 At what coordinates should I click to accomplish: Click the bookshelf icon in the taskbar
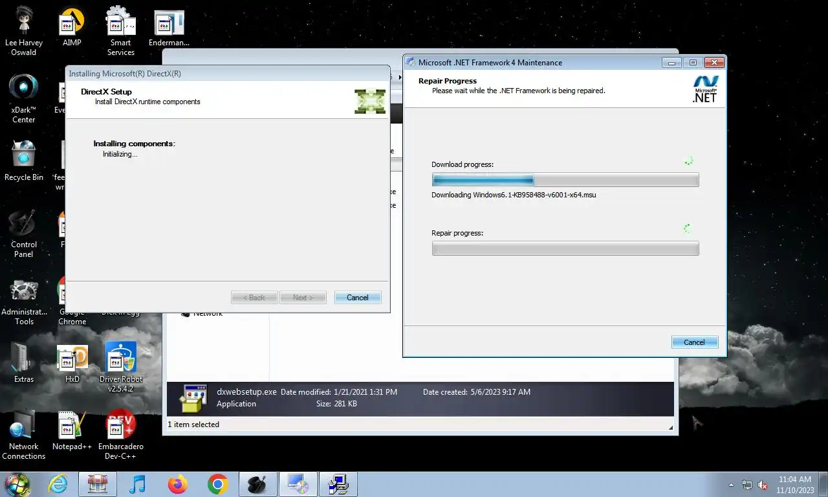coord(98,484)
